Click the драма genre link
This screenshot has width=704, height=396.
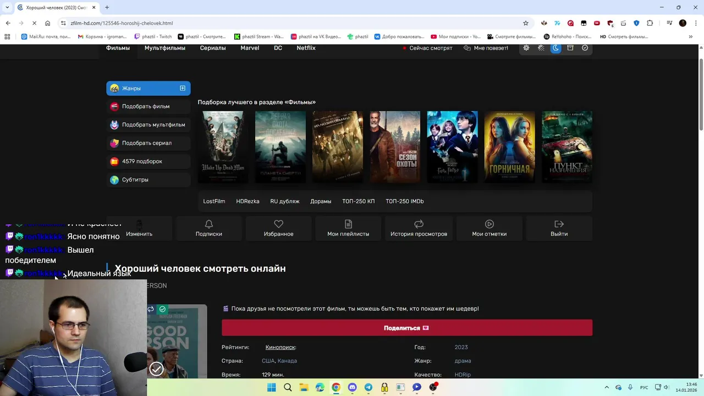(x=463, y=361)
